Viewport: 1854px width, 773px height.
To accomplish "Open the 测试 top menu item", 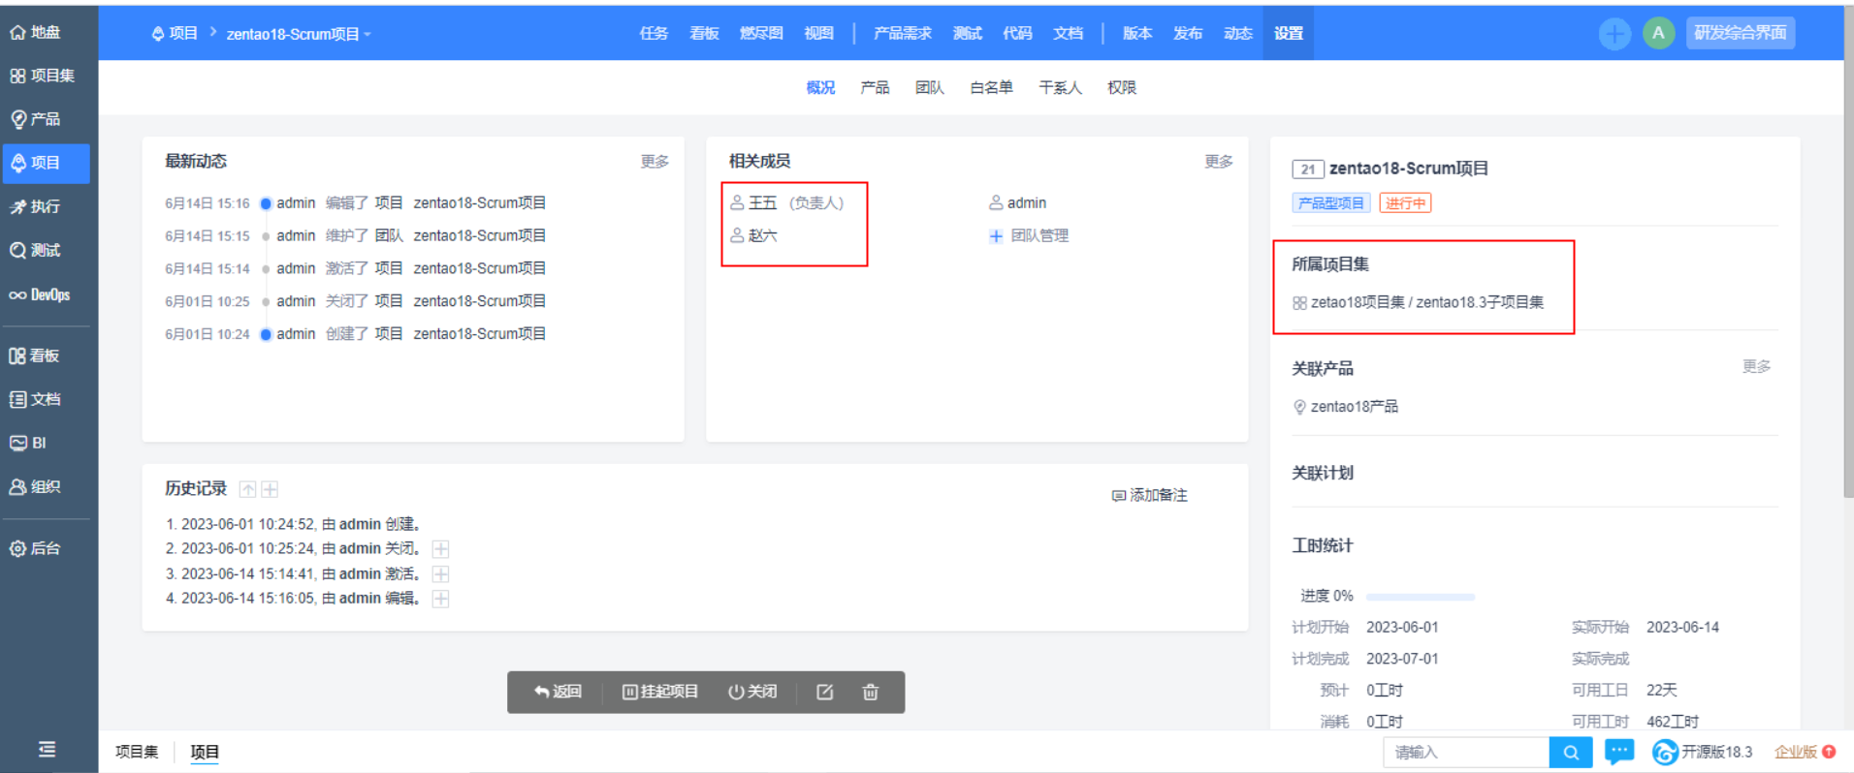I will tap(968, 33).
